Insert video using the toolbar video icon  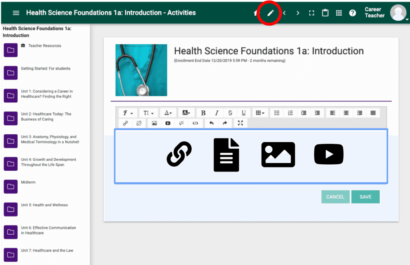(168, 123)
